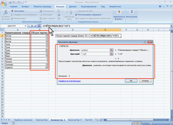Click into the formula bar text

pos(56,26)
